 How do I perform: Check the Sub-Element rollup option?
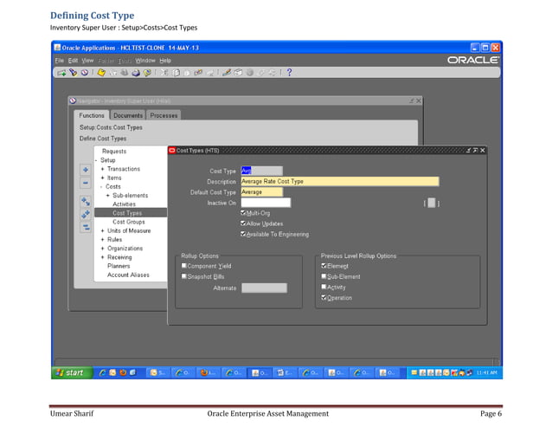pos(324,276)
